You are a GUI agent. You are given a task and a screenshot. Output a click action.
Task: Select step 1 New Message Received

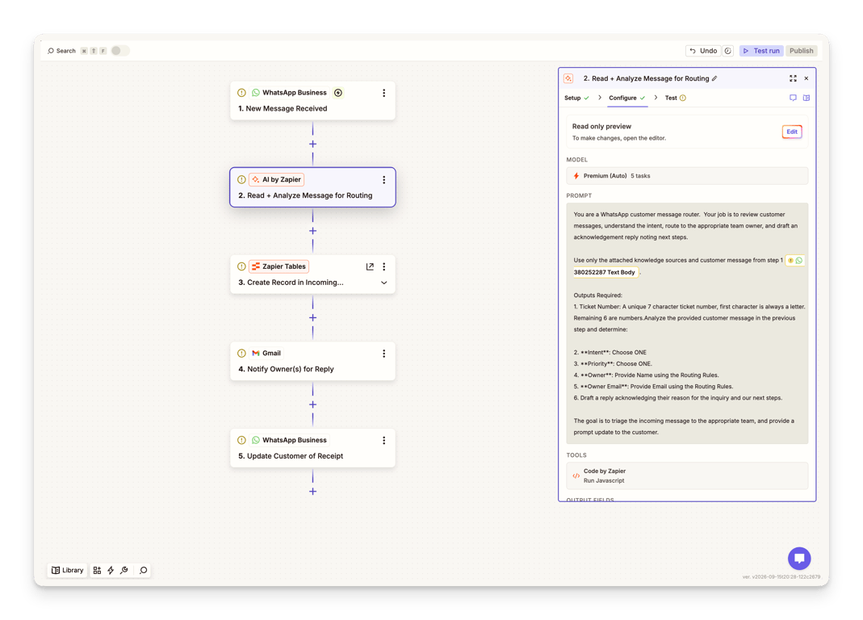312,101
